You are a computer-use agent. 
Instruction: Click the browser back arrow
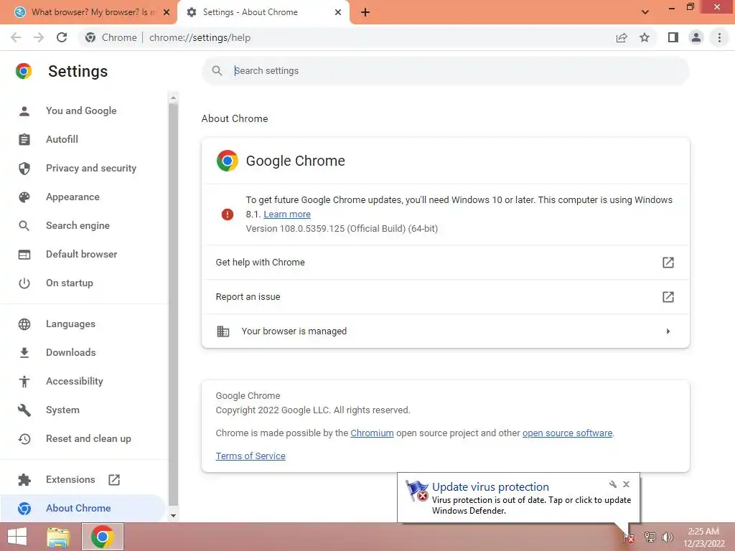point(16,37)
